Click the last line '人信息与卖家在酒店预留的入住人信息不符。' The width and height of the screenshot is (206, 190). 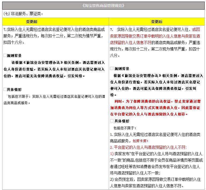[147, 186]
